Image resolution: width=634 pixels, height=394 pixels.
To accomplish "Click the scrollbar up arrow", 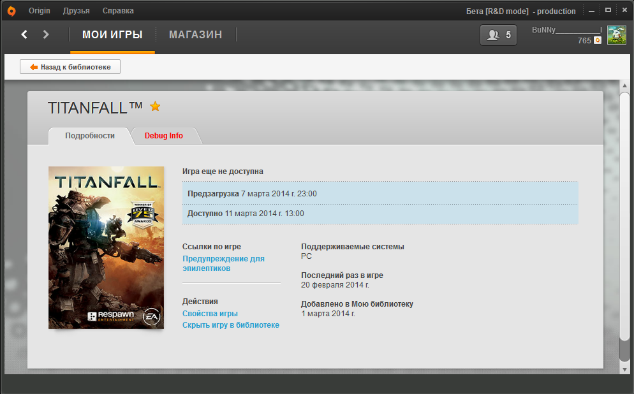I will pos(624,85).
